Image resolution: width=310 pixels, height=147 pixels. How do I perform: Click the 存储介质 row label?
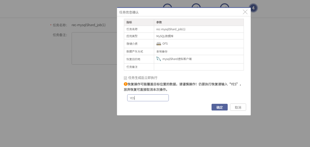(x=132, y=44)
